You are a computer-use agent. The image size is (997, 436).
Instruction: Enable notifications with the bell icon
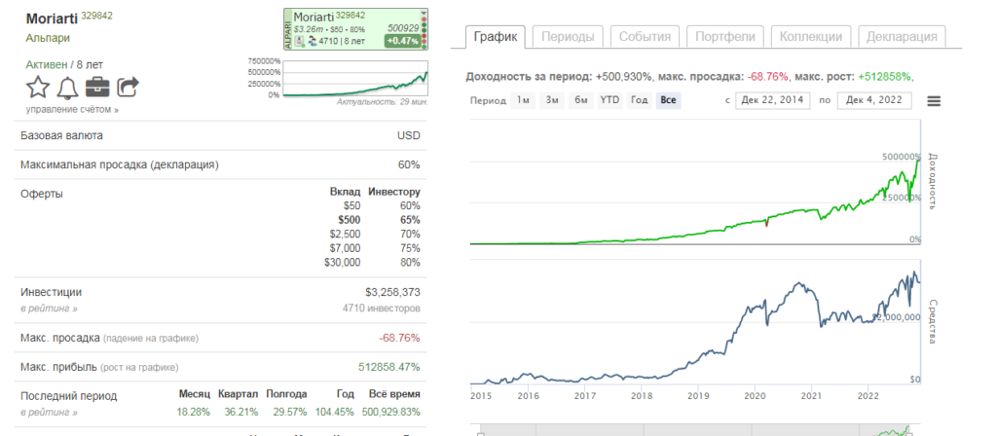pyautogui.click(x=67, y=88)
